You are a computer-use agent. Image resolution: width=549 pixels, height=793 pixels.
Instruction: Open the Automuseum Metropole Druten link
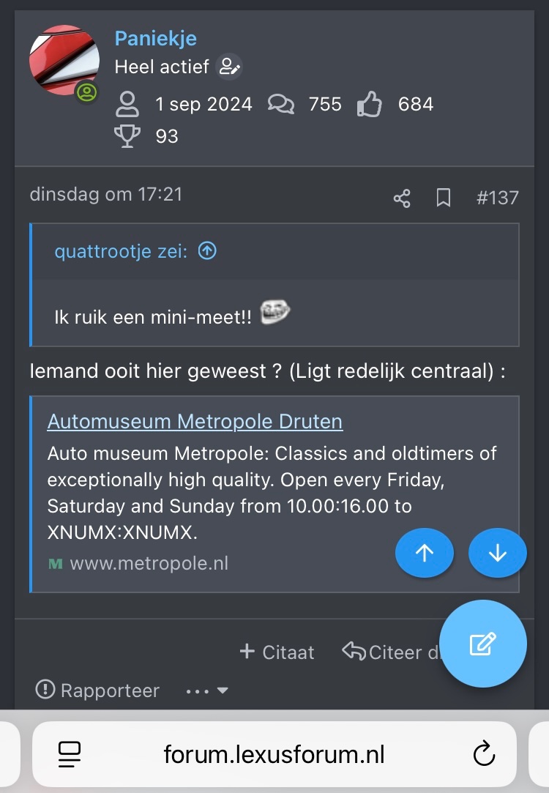coord(195,422)
